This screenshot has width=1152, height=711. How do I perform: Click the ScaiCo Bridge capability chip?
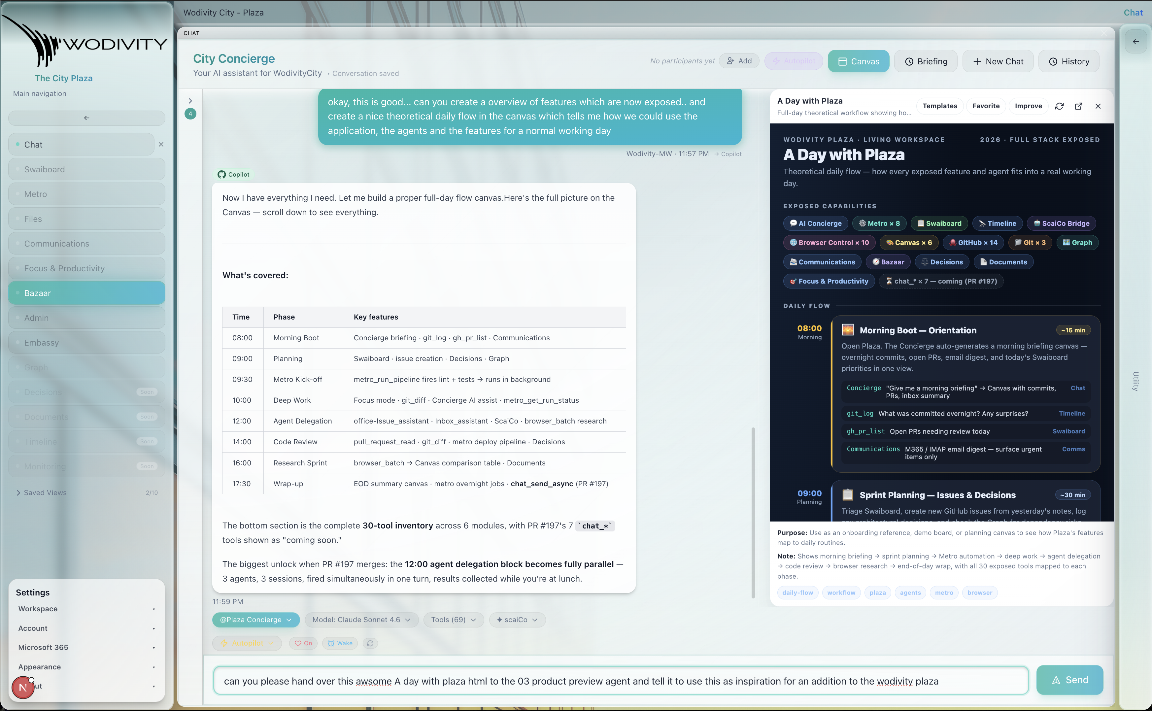[1061, 223]
